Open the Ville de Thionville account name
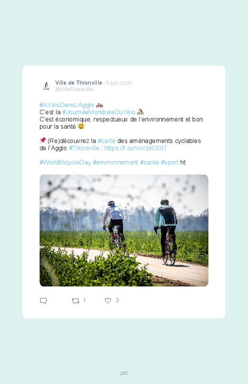Image resolution: width=248 pixels, height=384 pixels. [x=79, y=83]
